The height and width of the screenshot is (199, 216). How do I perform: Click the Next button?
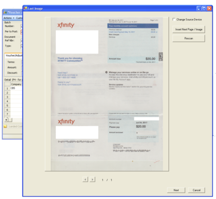[176, 190]
